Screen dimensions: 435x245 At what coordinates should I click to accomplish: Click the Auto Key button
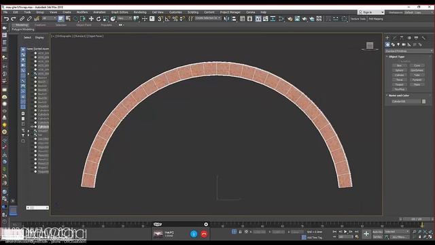(377, 231)
